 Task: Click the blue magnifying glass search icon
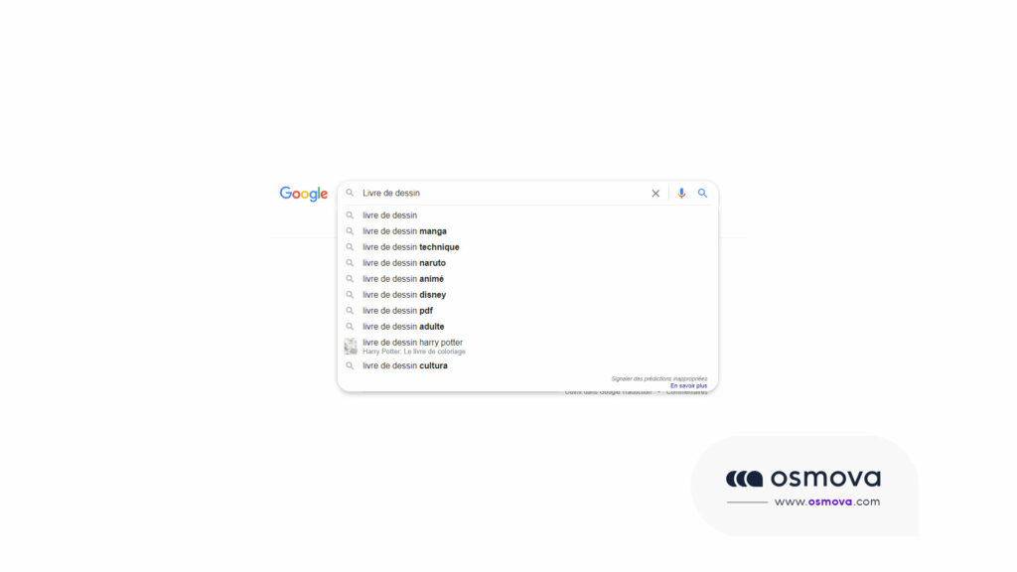tap(702, 193)
